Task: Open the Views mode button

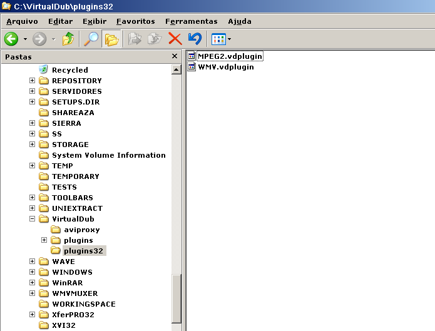Action: [x=218, y=39]
